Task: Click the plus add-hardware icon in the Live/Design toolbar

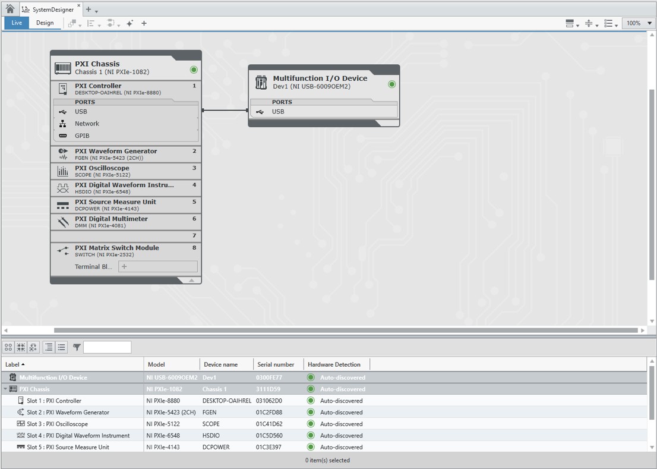Action: tap(144, 23)
